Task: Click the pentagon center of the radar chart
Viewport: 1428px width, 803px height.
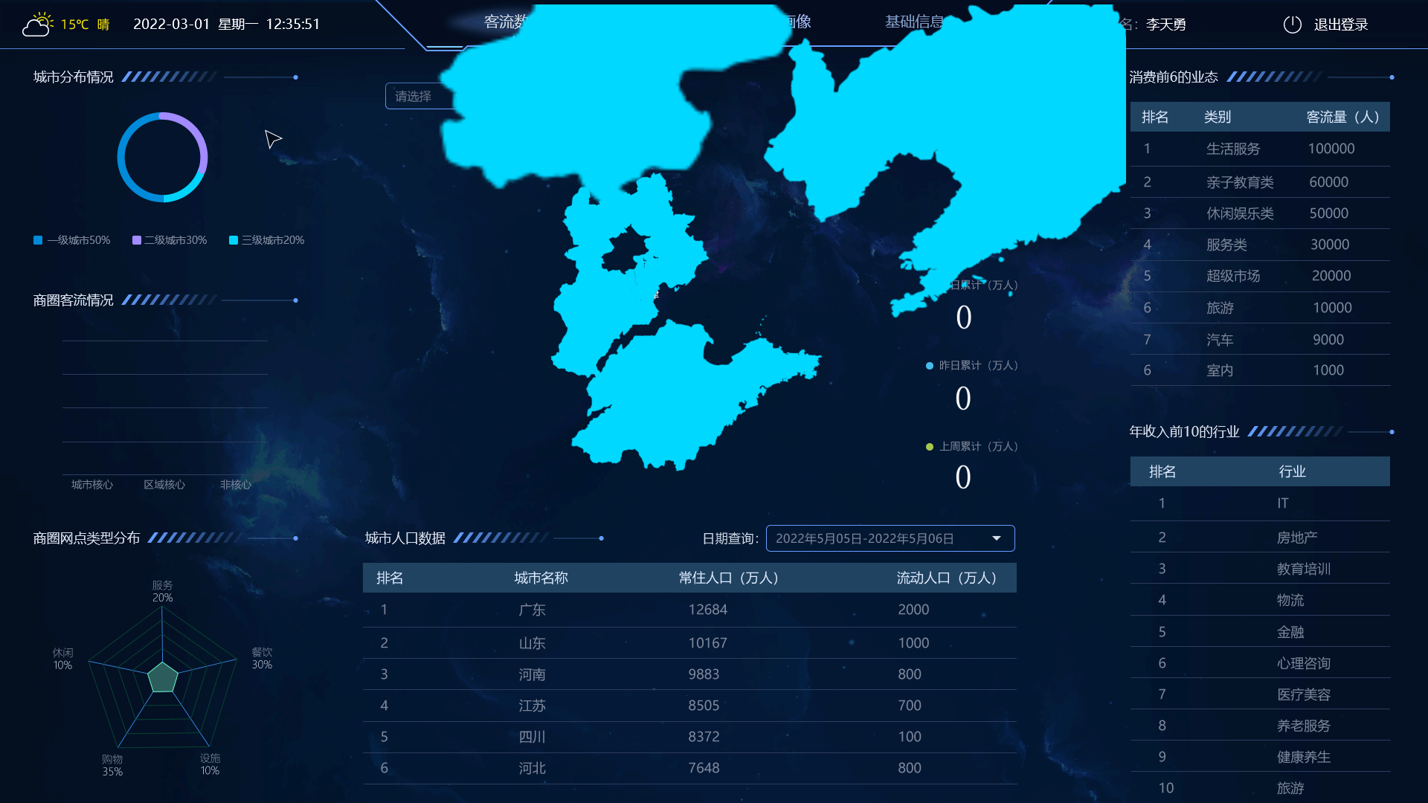Action: click(162, 677)
